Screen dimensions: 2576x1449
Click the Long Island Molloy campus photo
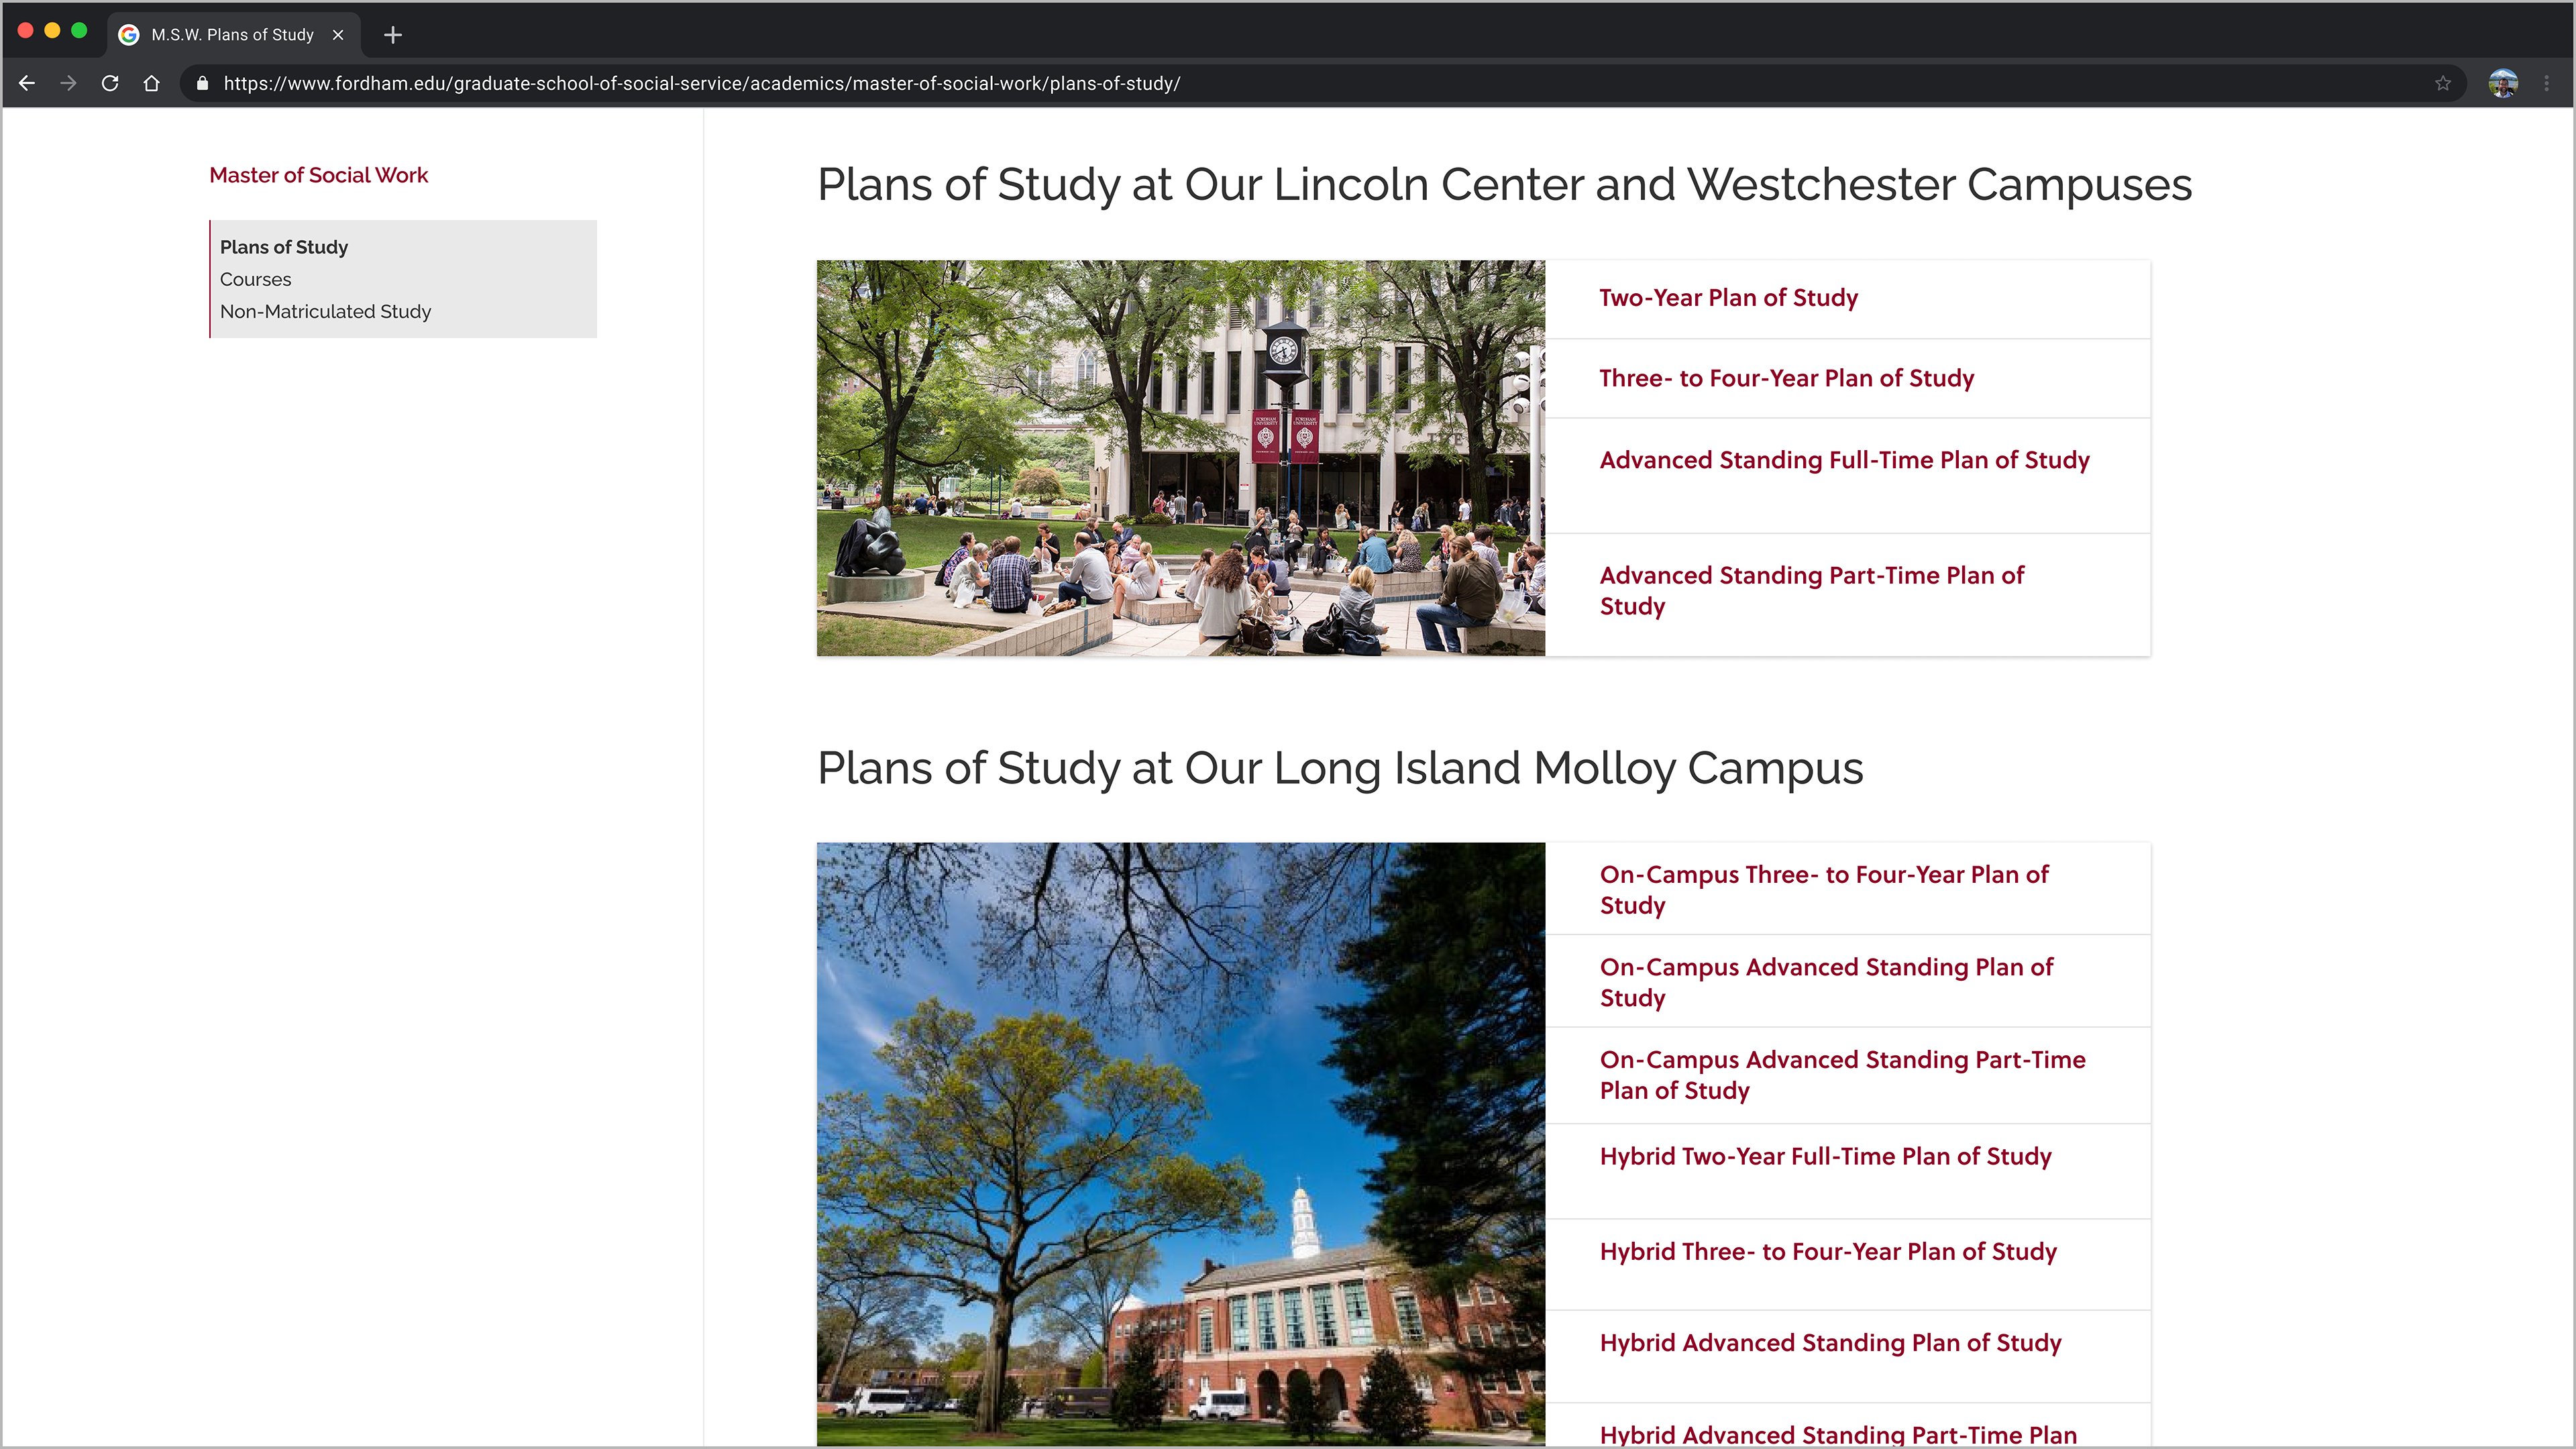point(1180,1144)
